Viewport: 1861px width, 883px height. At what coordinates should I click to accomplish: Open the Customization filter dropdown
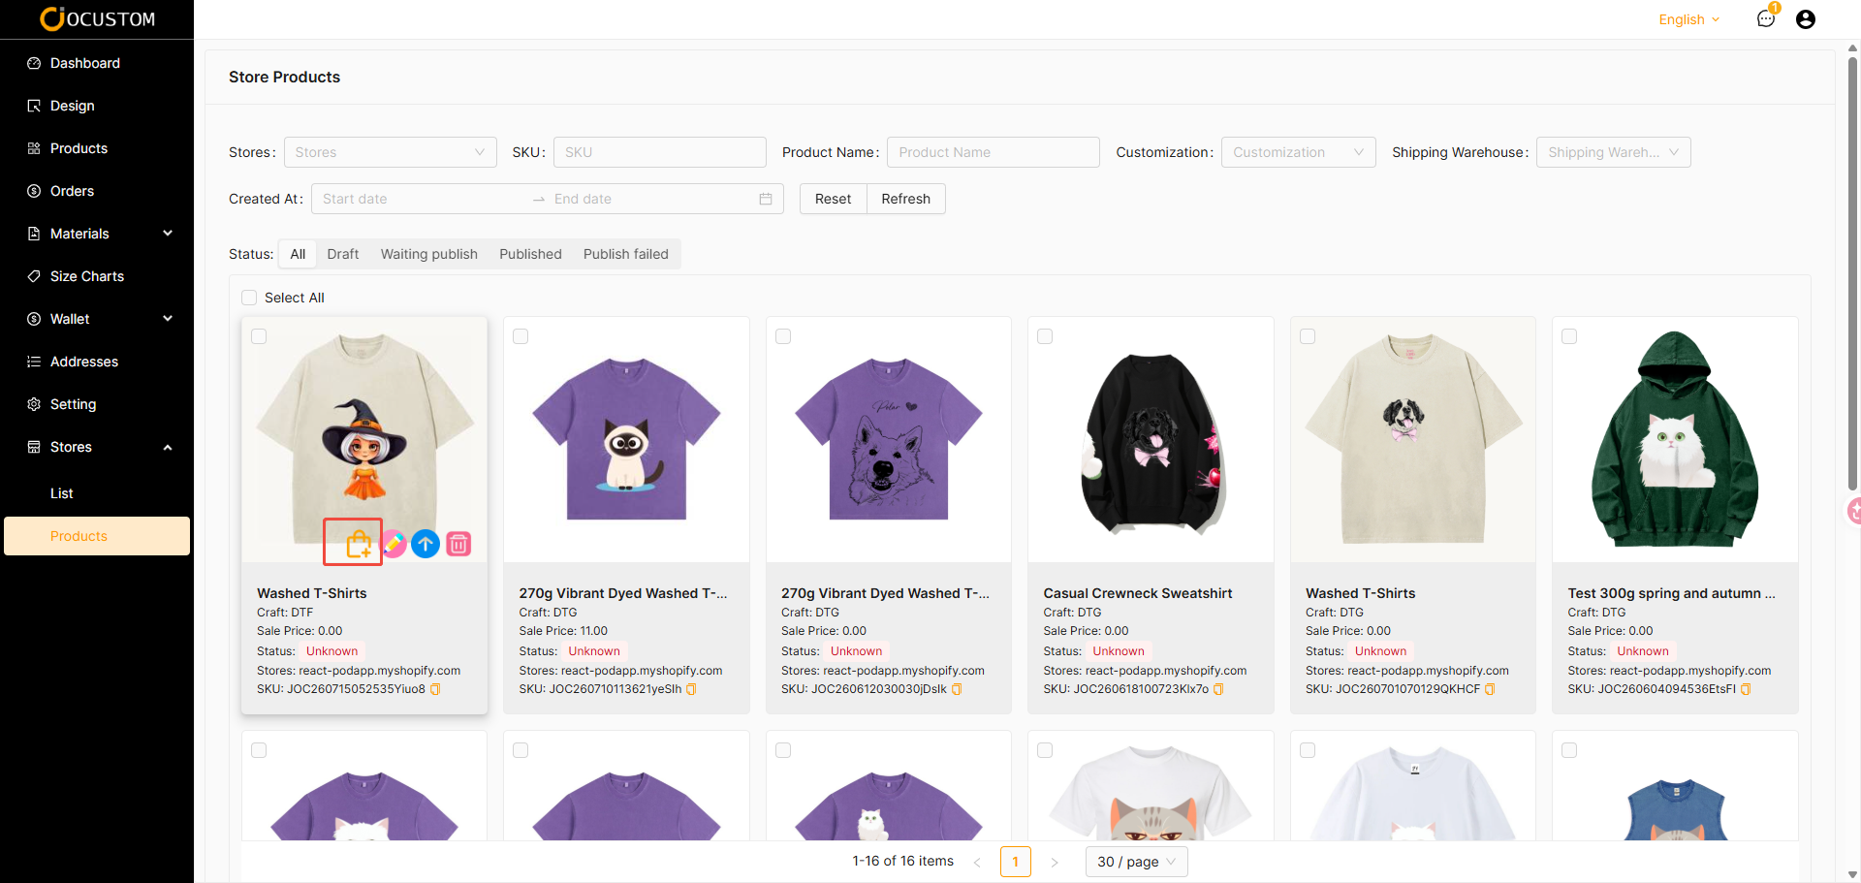pyautogui.click(x=1298, y=152)
